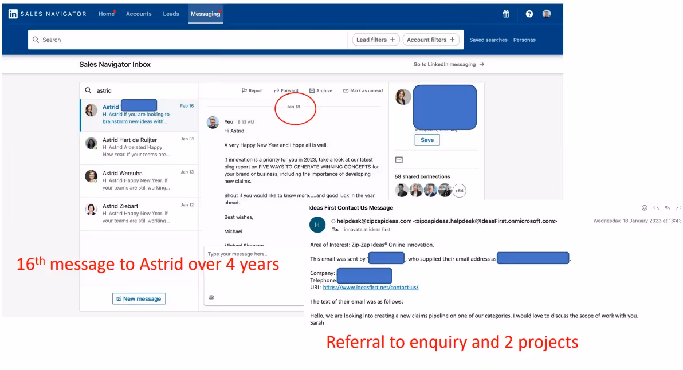Click the Save button in profile panel
Image resolution: width=683 pixels, height=370 pixels.
[427, 140]
